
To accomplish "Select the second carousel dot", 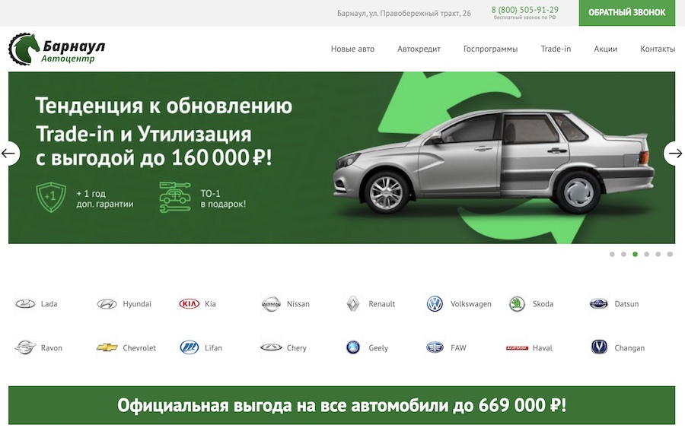I will 623,255.
